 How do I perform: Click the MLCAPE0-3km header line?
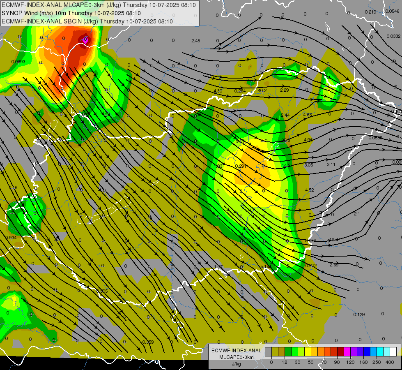[99, 5]
